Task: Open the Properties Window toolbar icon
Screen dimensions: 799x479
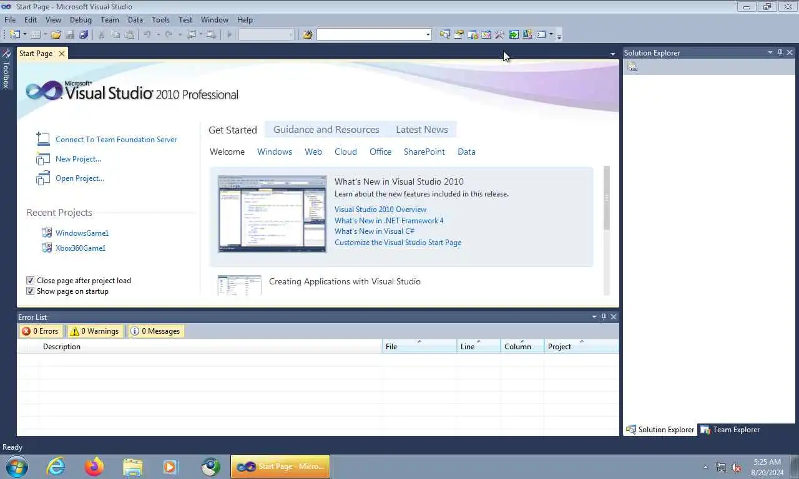Action: 458,34
